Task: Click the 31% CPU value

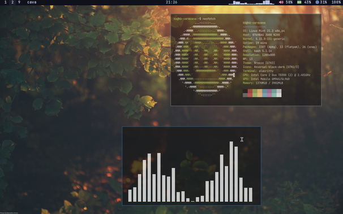Action: pyautogui.click(x=323, y=2)
